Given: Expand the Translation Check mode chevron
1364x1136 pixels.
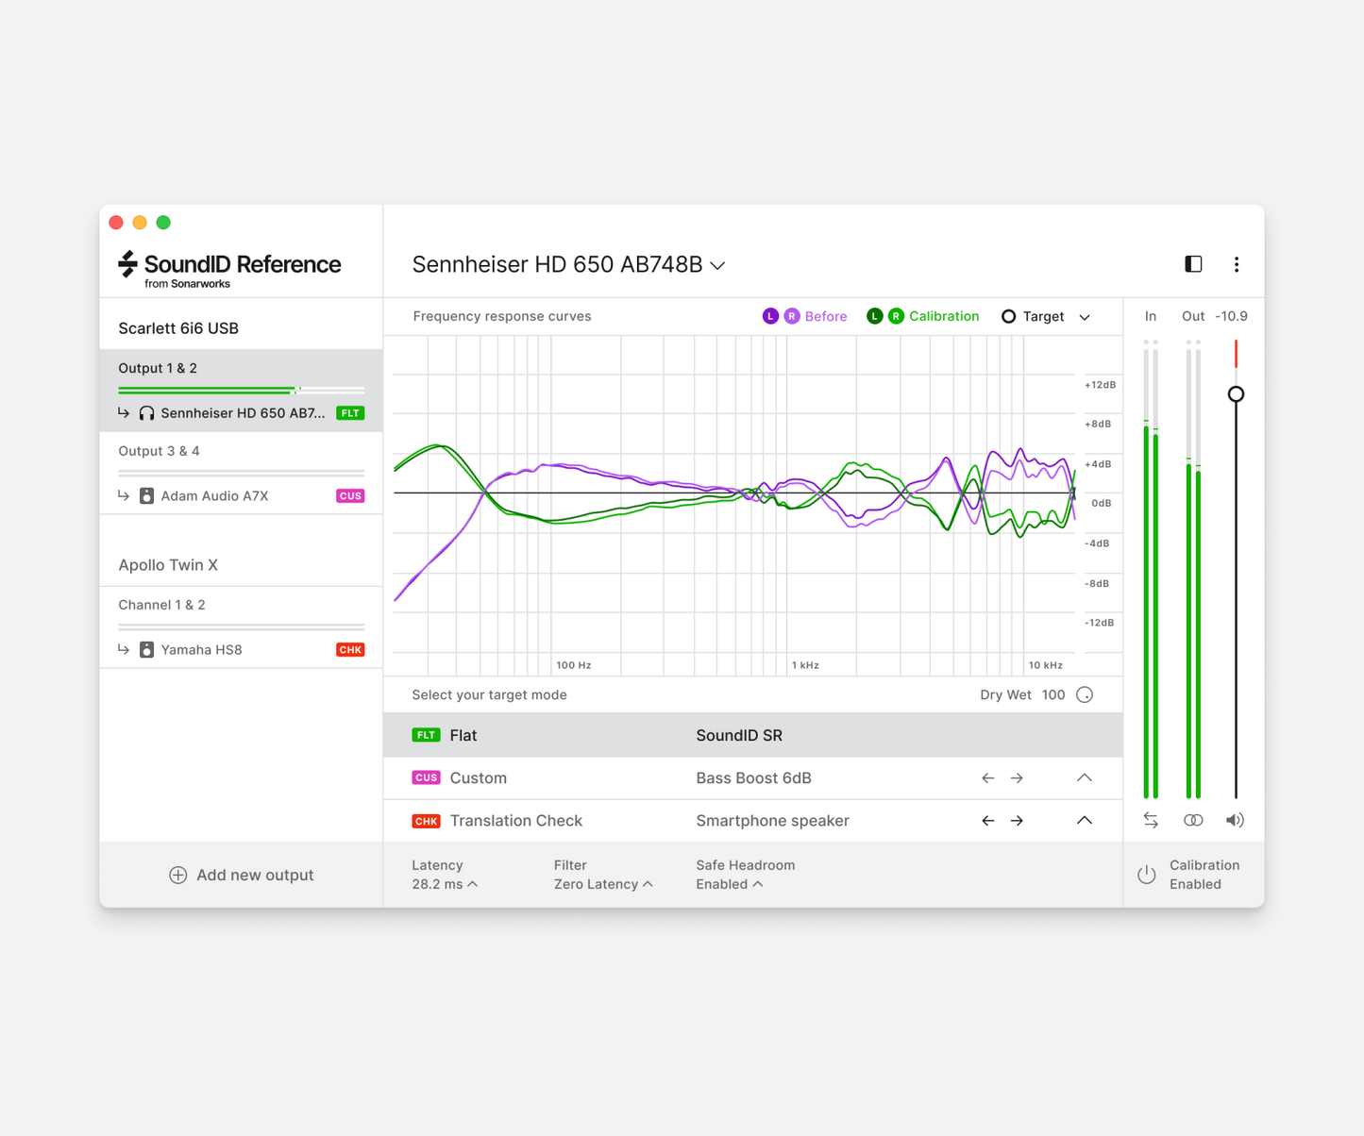Looking at the screenshot, I should click(1085, 821).
